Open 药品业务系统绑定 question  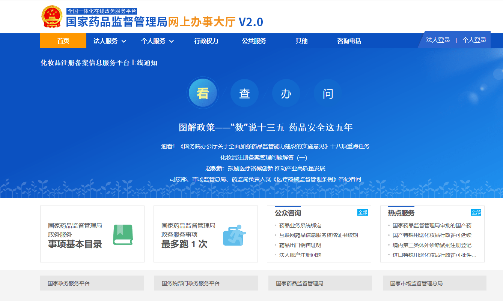point(300,226)
